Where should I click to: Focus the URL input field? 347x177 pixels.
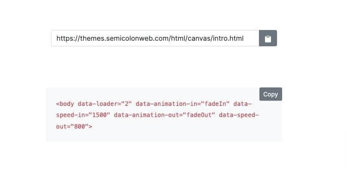pos(155,39)
